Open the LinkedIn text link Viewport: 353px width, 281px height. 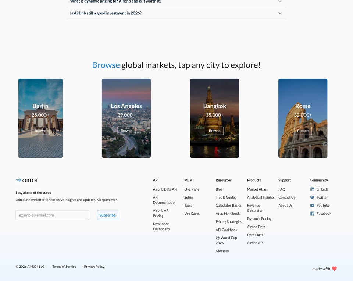[323, 189]
